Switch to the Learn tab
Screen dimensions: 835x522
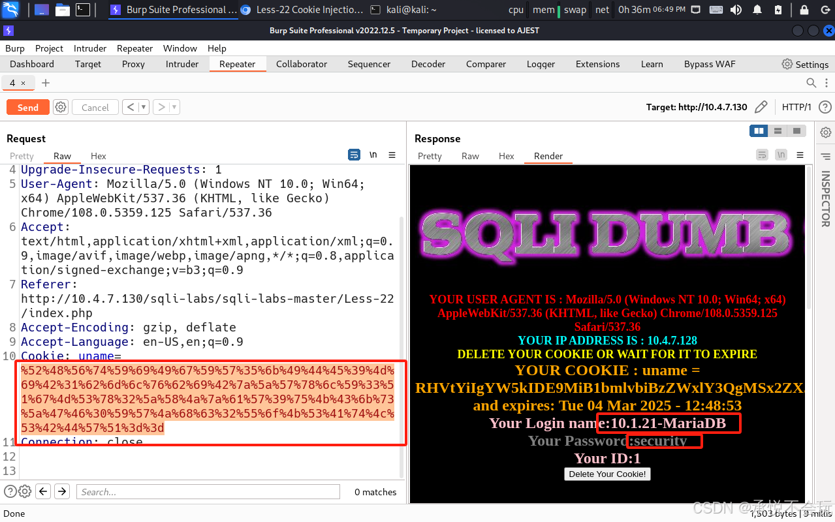pos(652,64)
